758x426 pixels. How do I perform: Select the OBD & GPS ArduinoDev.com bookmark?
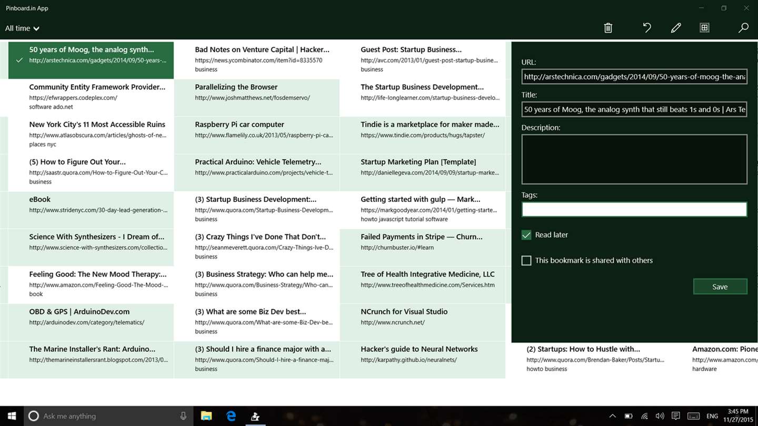point(91,322)
